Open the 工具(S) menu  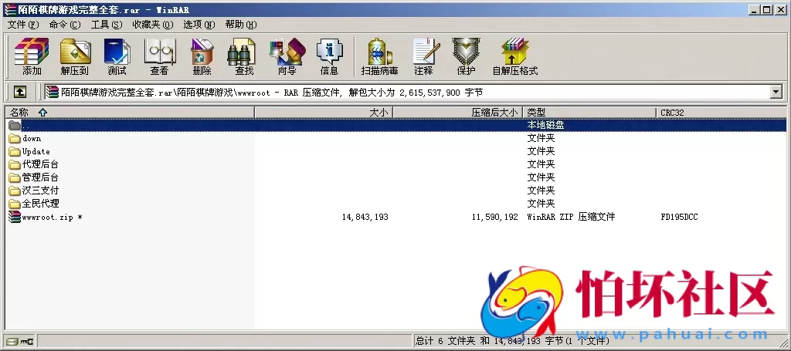pyautogui.click(x=107, y=24)
